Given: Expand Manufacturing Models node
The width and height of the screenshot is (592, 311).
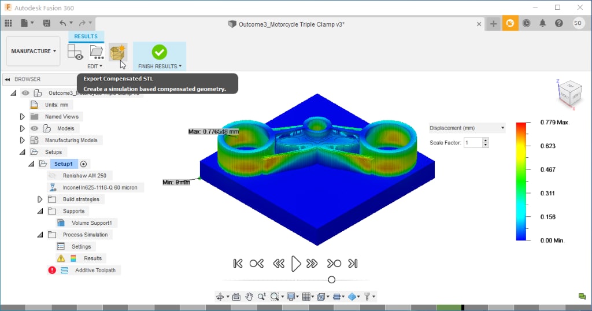Looking at the screenshot, I should point(22,140).
